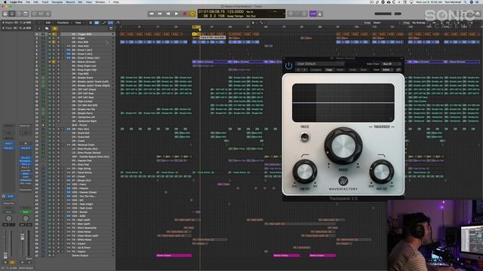Viewport: 483px width, 271px height.
Task: Flip the Freeze switch in Trackspacer
Action: pyautogui.click(x=305, y=137)
